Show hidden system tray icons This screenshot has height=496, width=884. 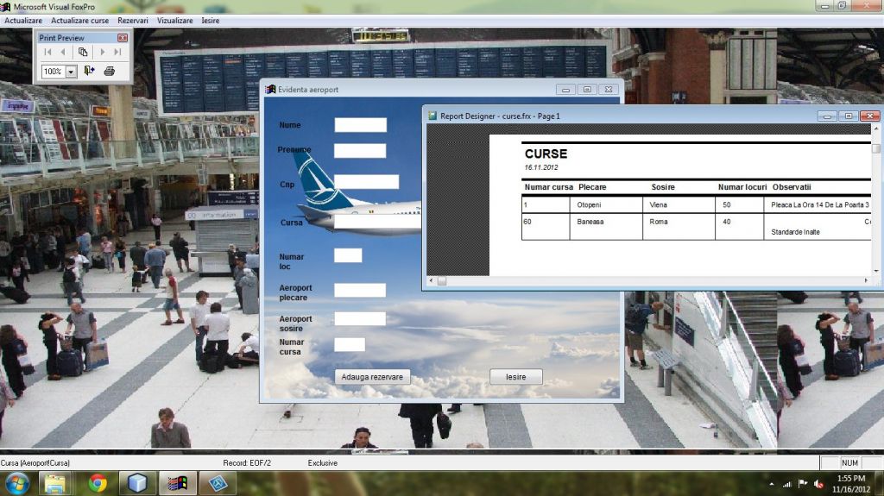773,484
